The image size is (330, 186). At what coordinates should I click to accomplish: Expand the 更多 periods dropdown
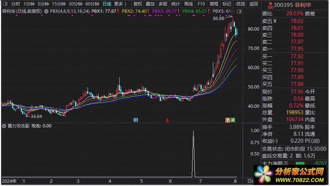pos(120,4)
